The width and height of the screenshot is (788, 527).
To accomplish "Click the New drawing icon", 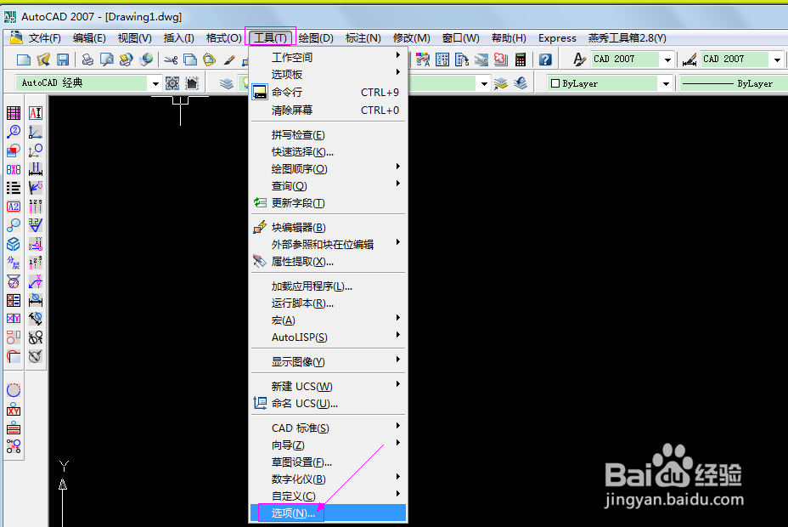I will (x=24, y=59).
